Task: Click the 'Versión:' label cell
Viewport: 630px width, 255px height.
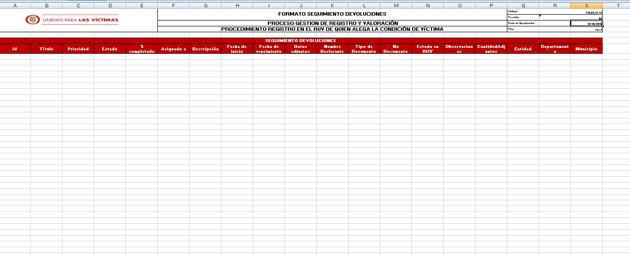Action: (x=523, y=18)
